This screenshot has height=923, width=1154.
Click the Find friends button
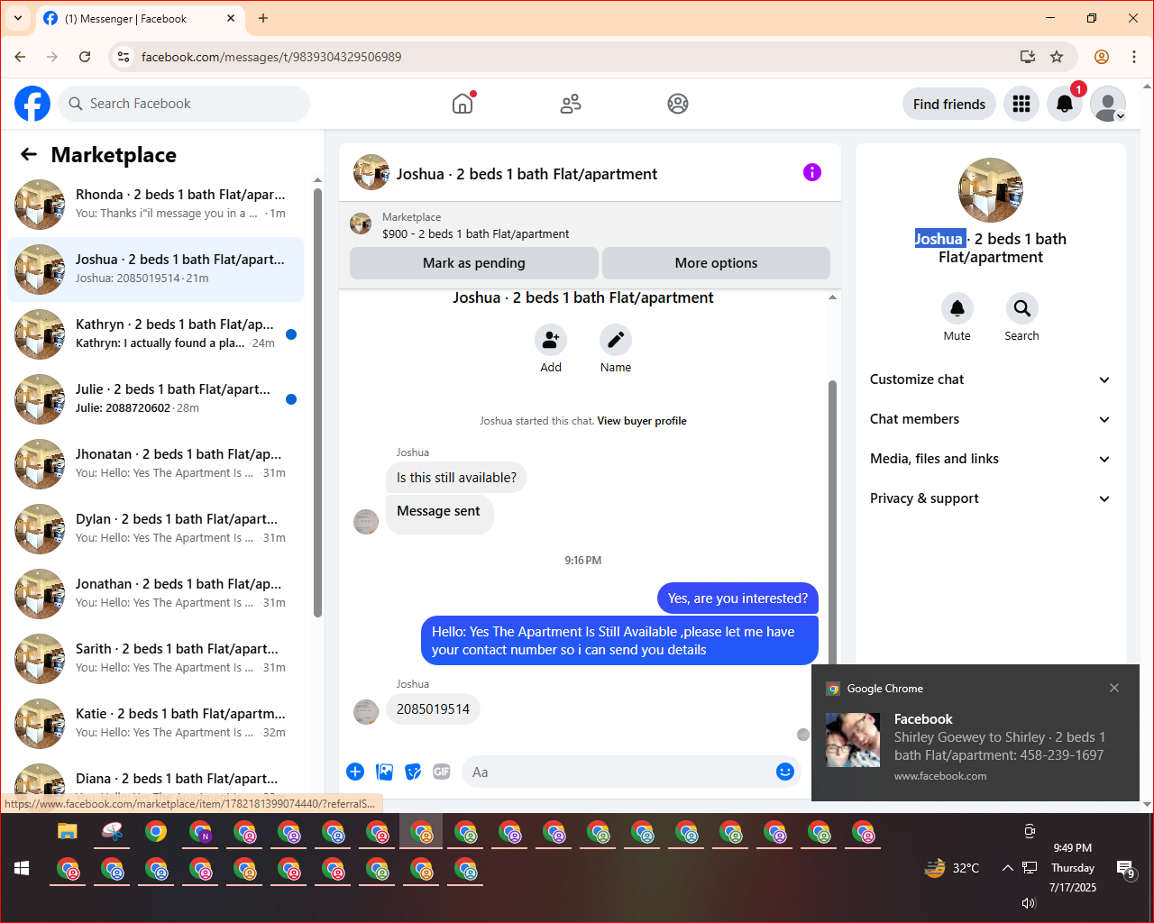tap(949, 104)
